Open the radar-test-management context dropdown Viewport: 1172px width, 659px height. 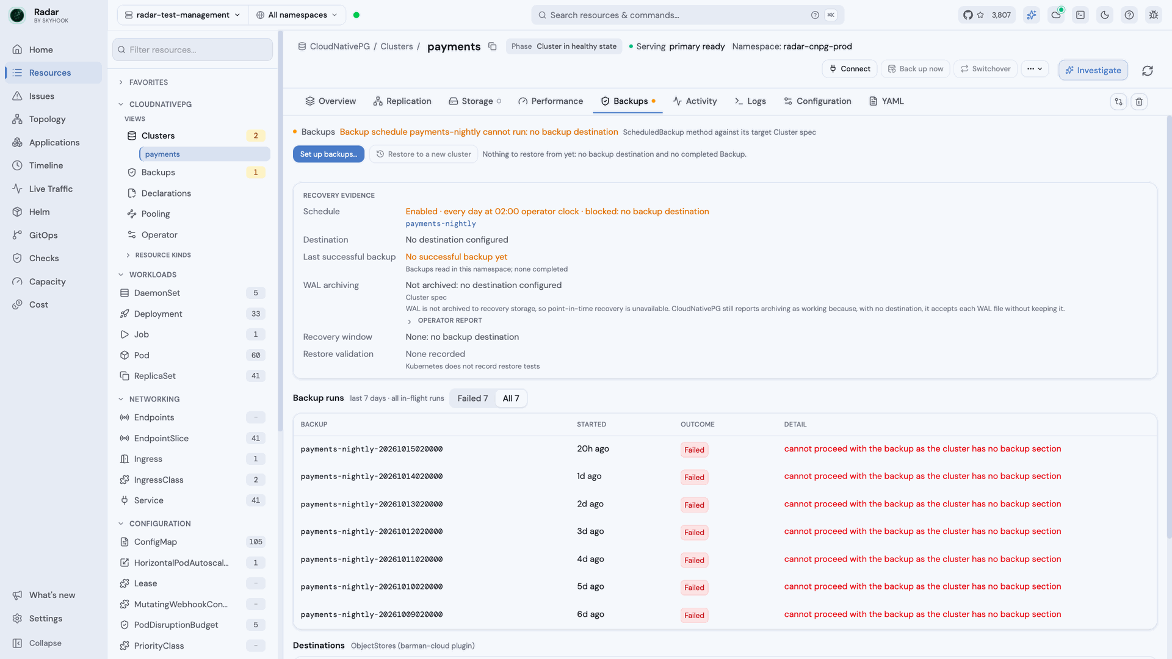click(x=183, y=15)
